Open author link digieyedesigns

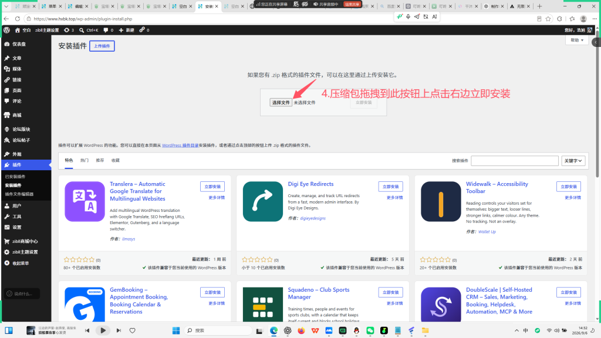(313, 218)
